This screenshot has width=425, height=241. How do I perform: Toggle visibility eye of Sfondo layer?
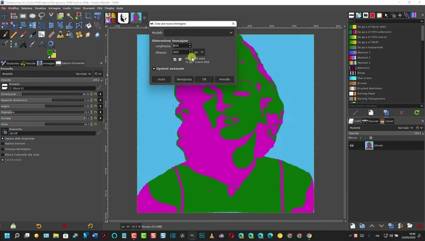(x=351, y=146)
